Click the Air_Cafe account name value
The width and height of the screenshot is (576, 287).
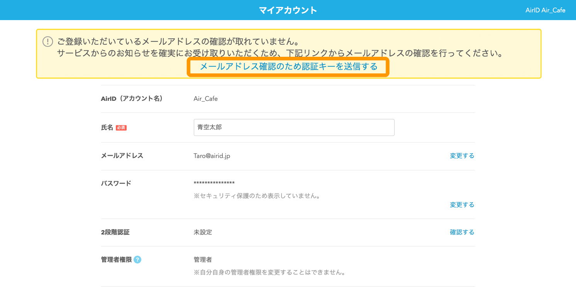pos(206,98)
